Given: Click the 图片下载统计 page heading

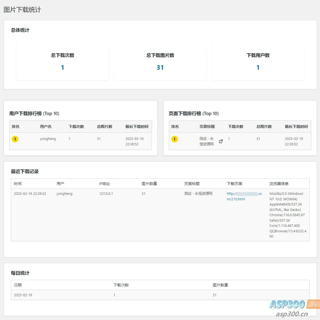Looking at the screenshot, I should coord(22,10).
